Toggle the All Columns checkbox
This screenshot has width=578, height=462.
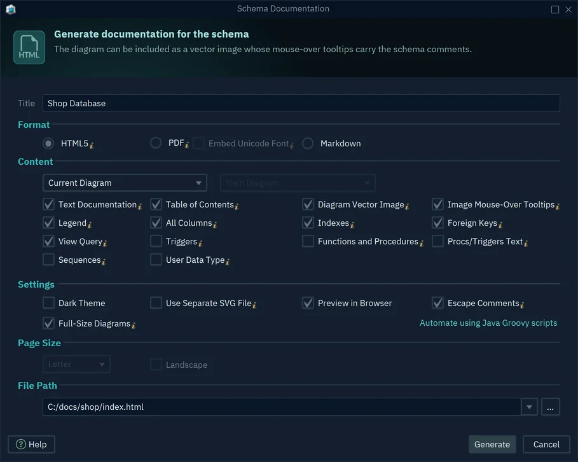(x=156, y=223)
